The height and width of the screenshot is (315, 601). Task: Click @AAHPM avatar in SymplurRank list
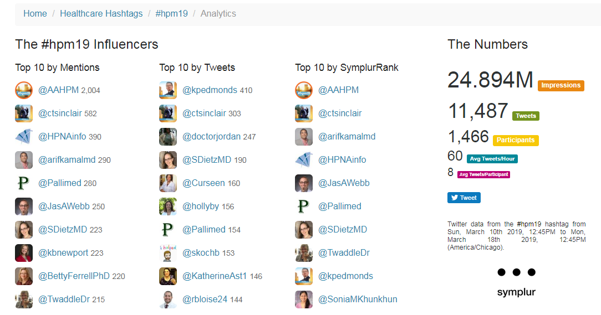(304, 90)
